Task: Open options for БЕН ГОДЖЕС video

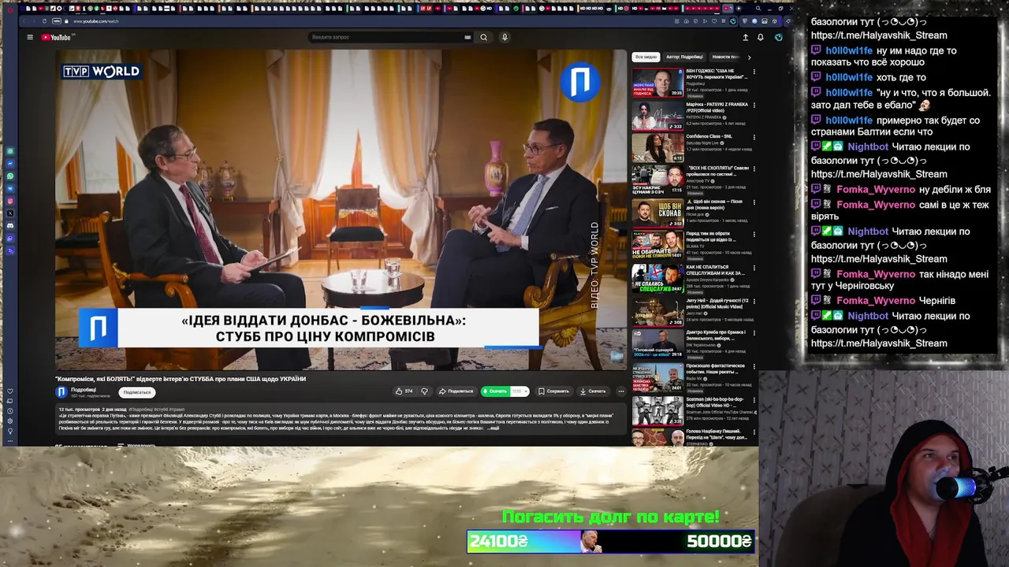Action: pos(754,72)
